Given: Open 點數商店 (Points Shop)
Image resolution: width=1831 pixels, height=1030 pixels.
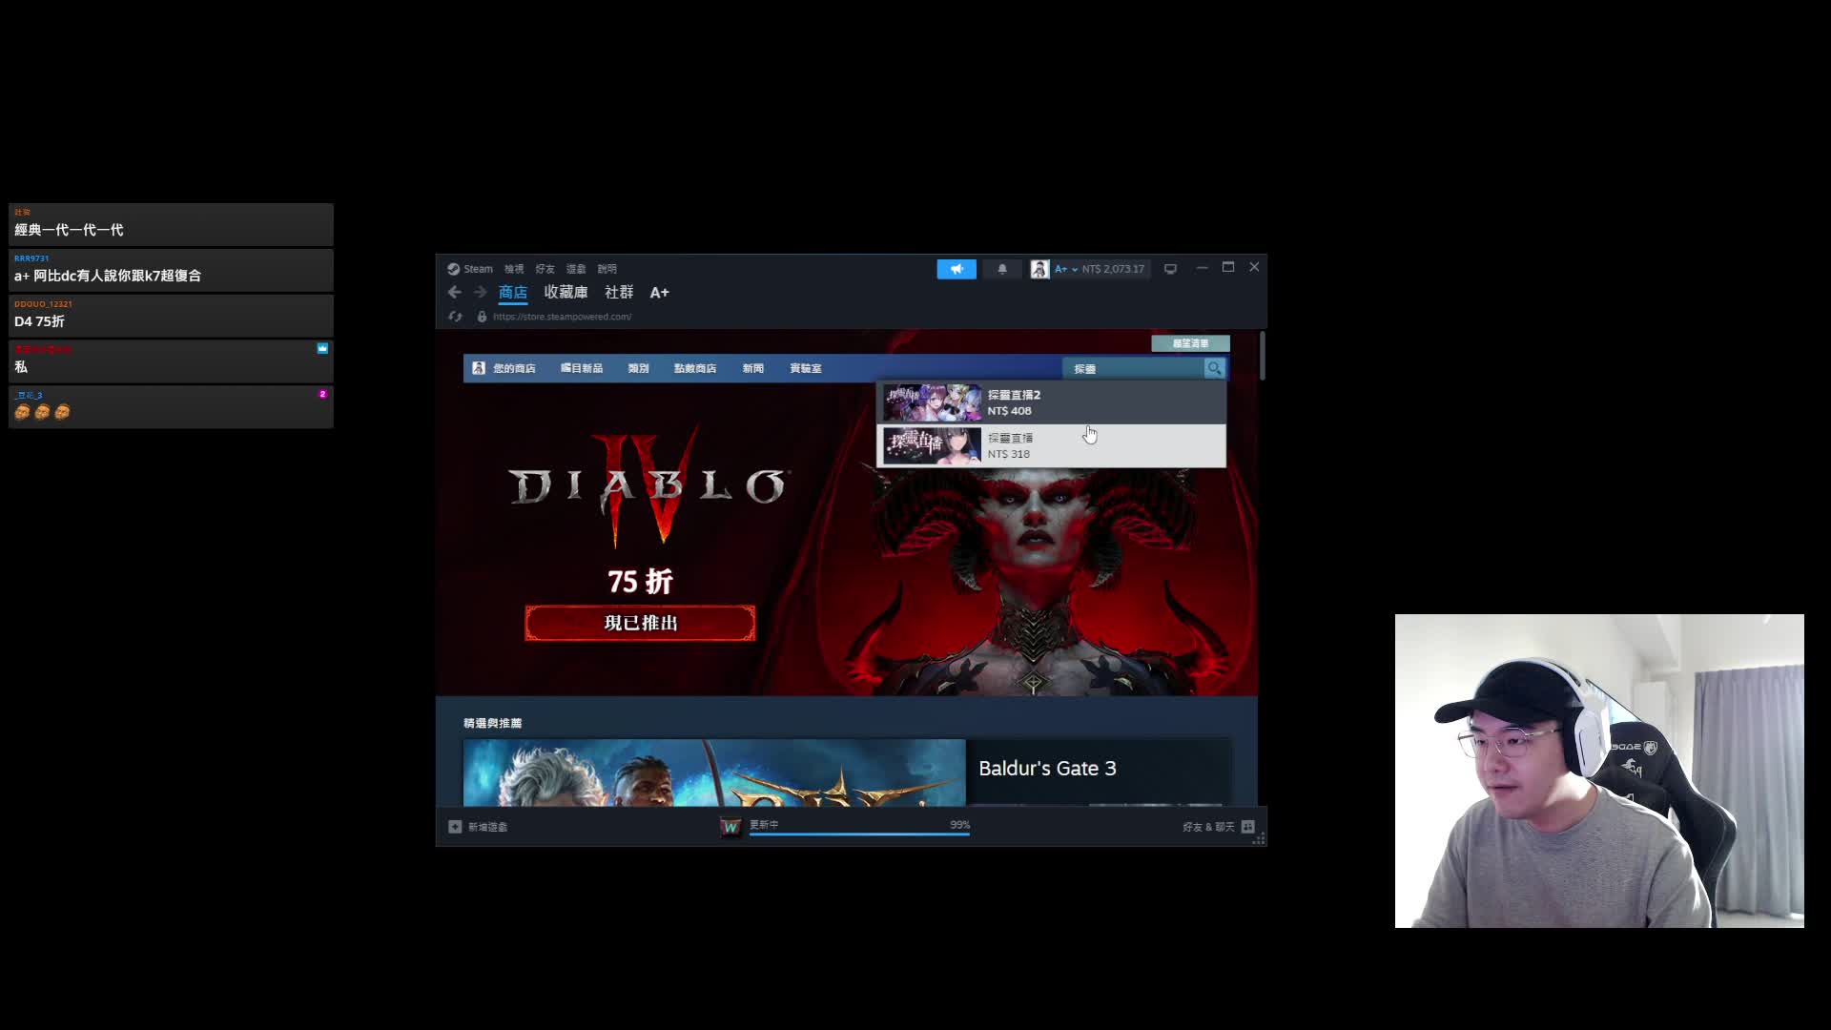Looking at the screenshot, I should (695, 368).
